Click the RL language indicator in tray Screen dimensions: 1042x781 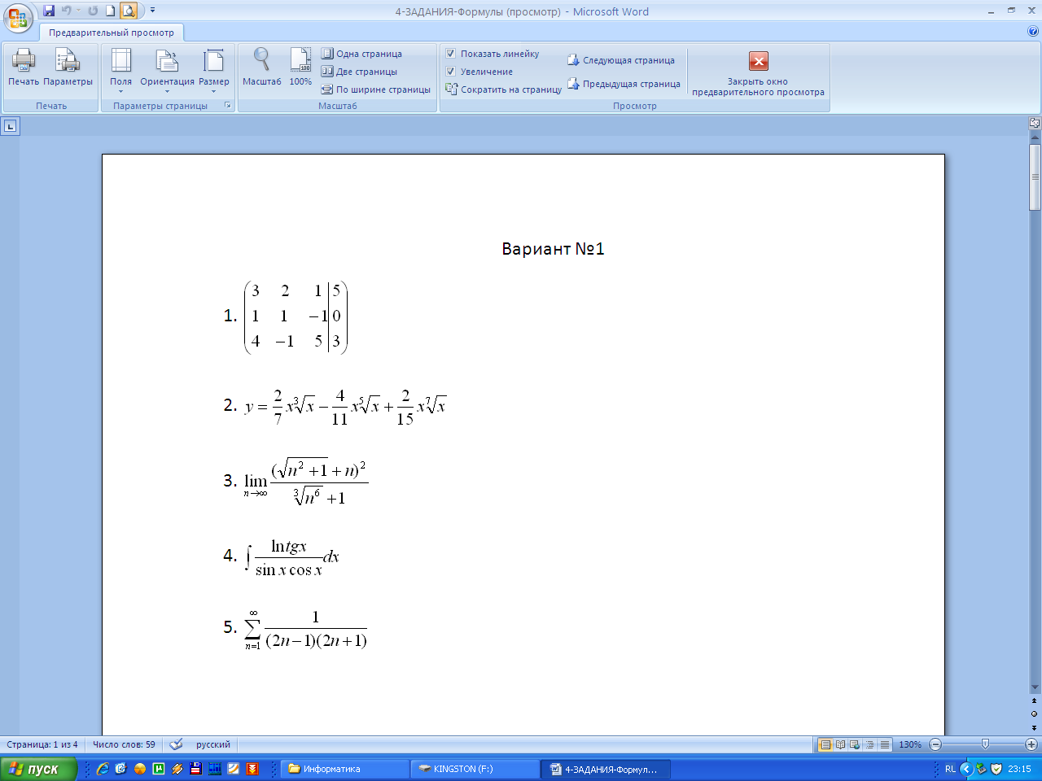pos(950,769)
